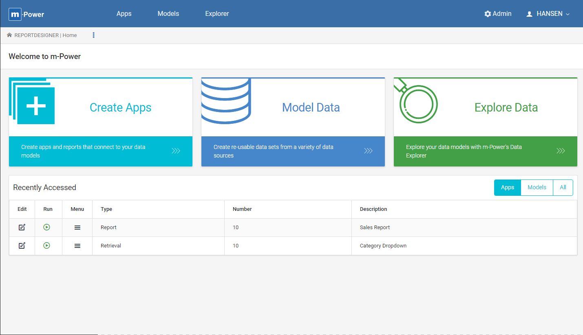Open the Explorer menu in navbar
The width and height of the screenshot is (583, 335).
[x=217, y=14]
